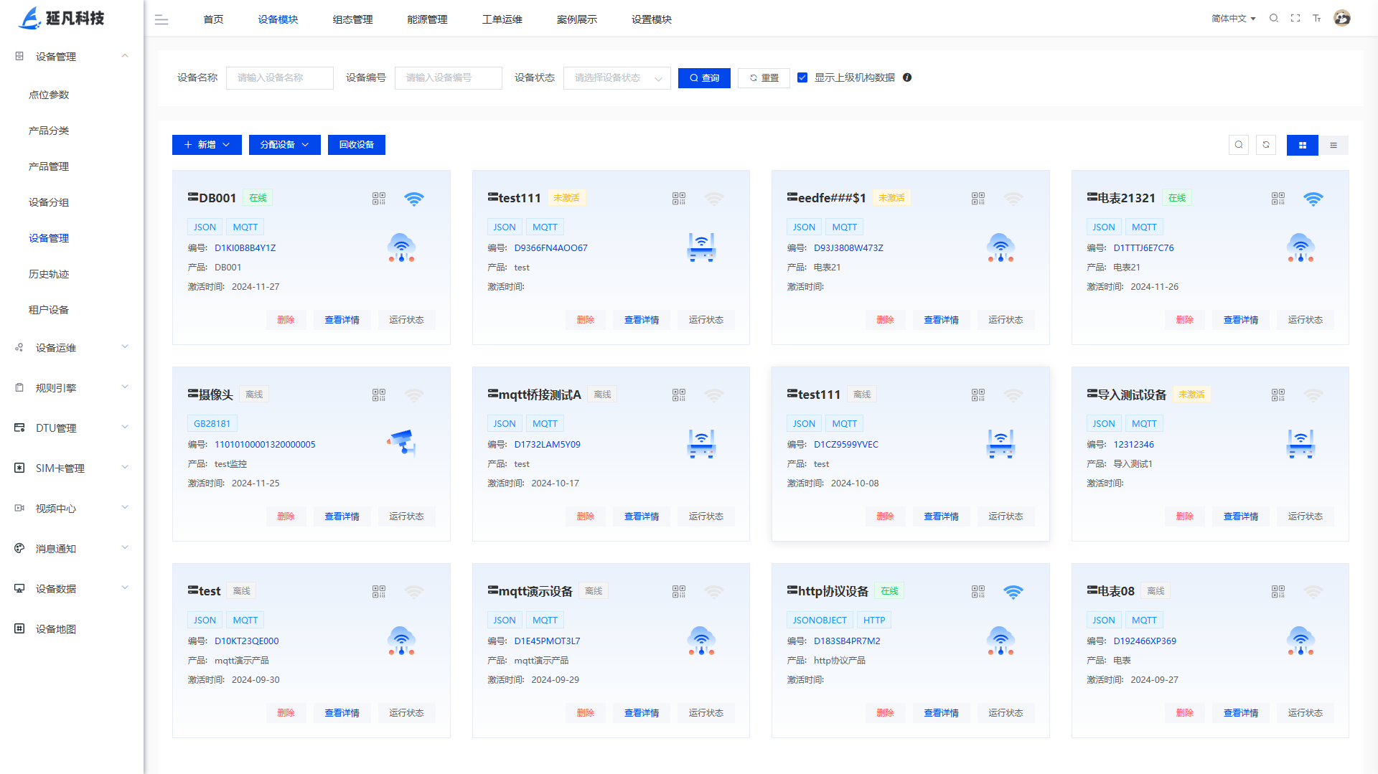Click 查看详情 on the 电表21321 card
1378x774 pixels.
pos(1240,320)
